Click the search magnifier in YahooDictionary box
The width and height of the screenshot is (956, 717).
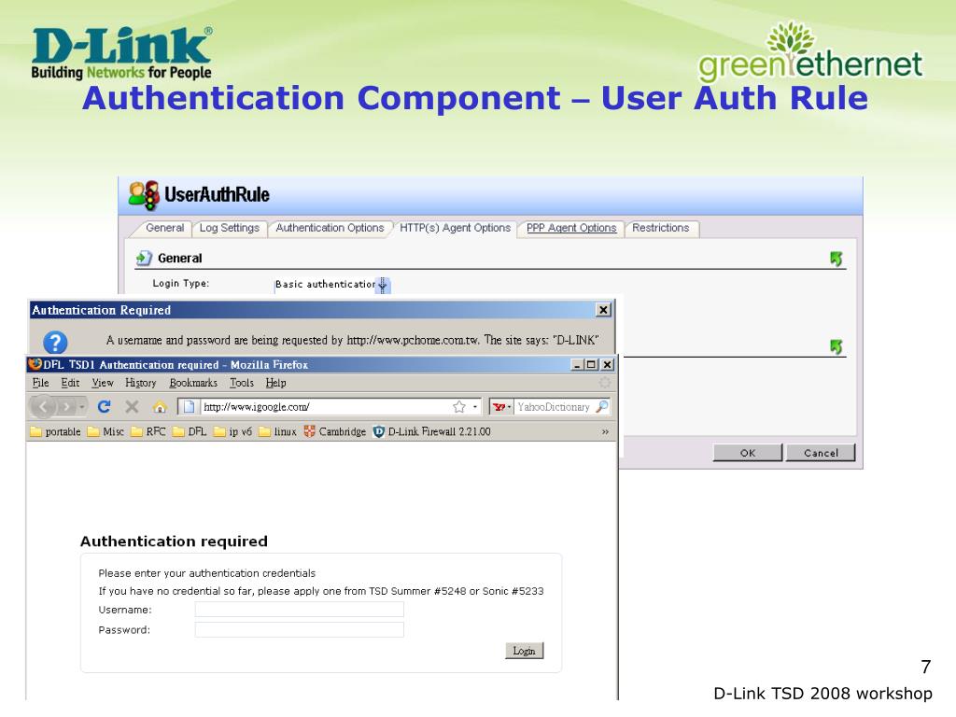point(602,407)
